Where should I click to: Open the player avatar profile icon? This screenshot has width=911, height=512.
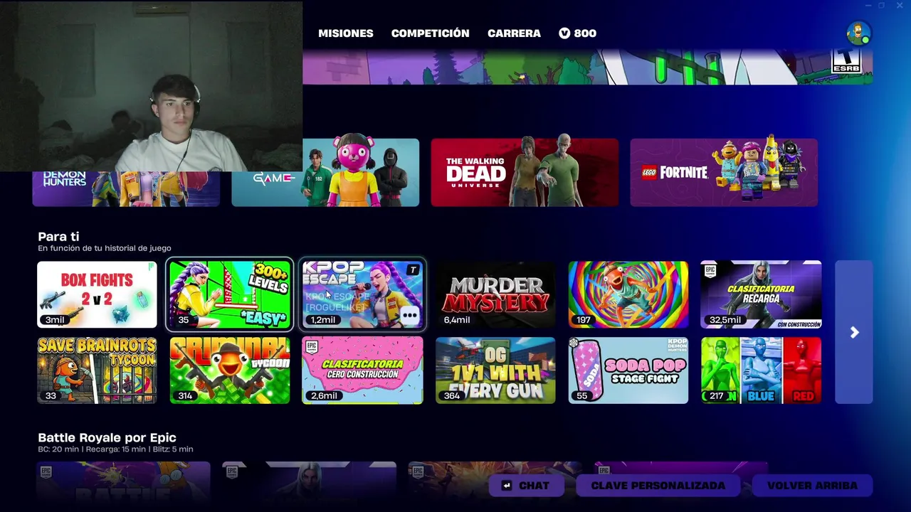[x=858, y=33]
